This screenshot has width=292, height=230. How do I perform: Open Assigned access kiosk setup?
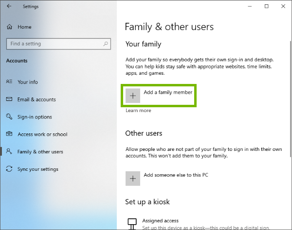pos(160,221)
